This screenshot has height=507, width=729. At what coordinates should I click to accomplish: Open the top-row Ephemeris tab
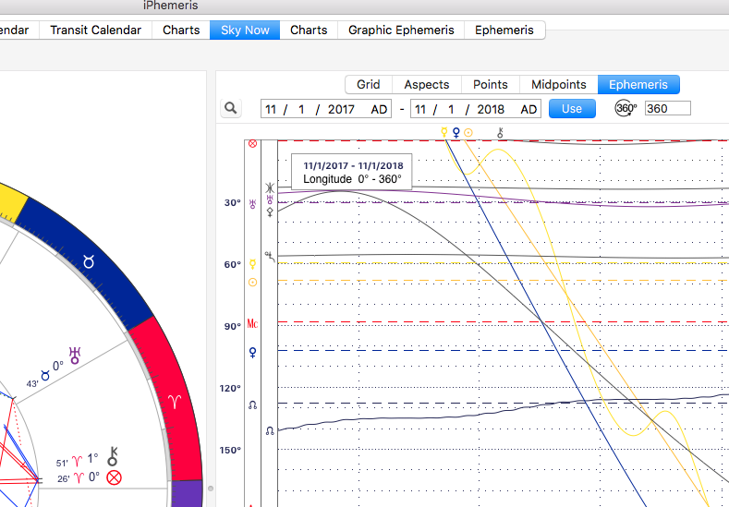point(504,30)
